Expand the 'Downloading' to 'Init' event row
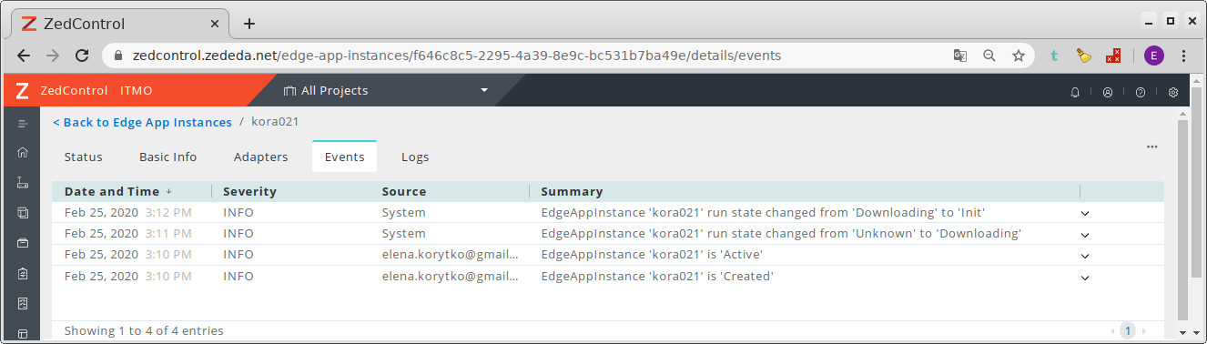Image resolution: width=1207 pixels, height=344 pixels. (1085, 213)
